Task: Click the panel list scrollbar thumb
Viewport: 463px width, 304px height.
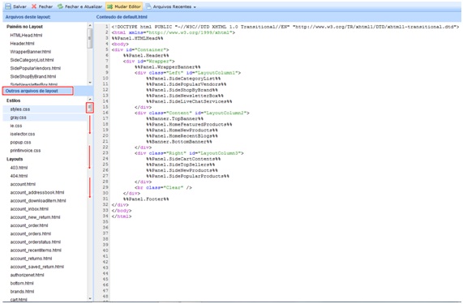Action: click(x=90, y=38)
